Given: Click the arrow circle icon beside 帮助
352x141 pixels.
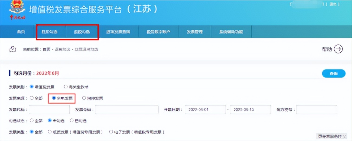Looking at the screenshot, I should [x=338, y=49].
